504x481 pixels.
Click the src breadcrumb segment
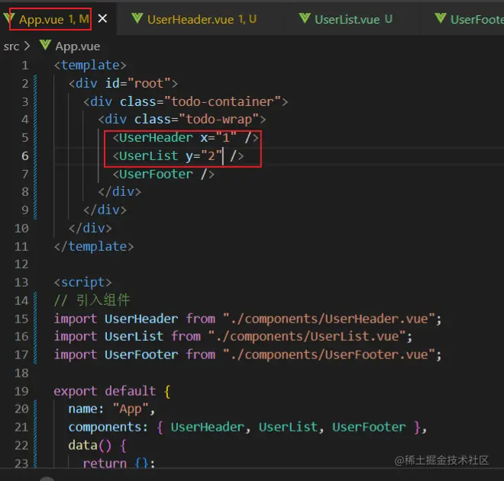11,46
